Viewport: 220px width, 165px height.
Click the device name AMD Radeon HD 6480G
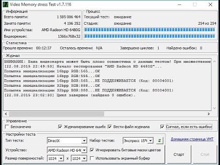click(61, 30)
